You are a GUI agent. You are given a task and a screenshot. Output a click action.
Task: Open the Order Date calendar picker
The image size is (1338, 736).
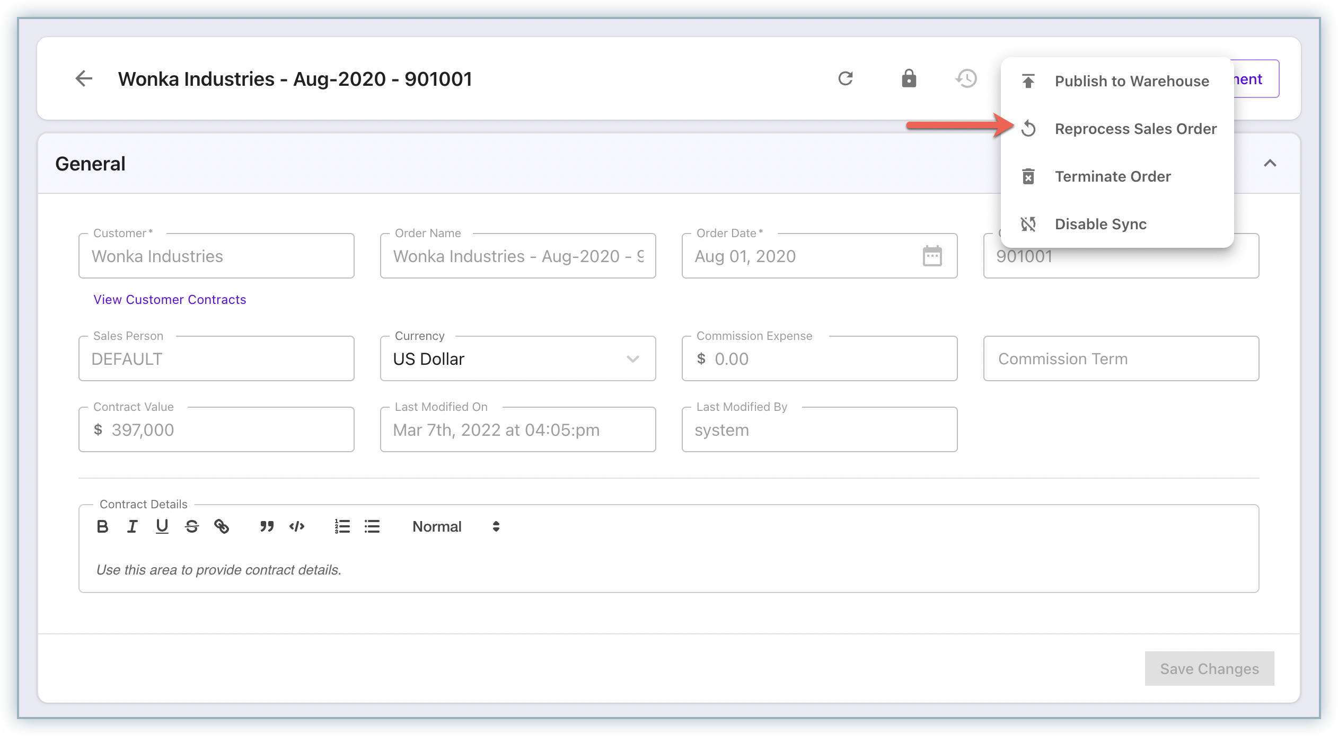point(932,256)
